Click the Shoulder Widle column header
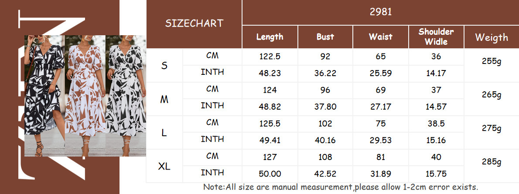This screenshot has height=194, width=519. [436, 37]
